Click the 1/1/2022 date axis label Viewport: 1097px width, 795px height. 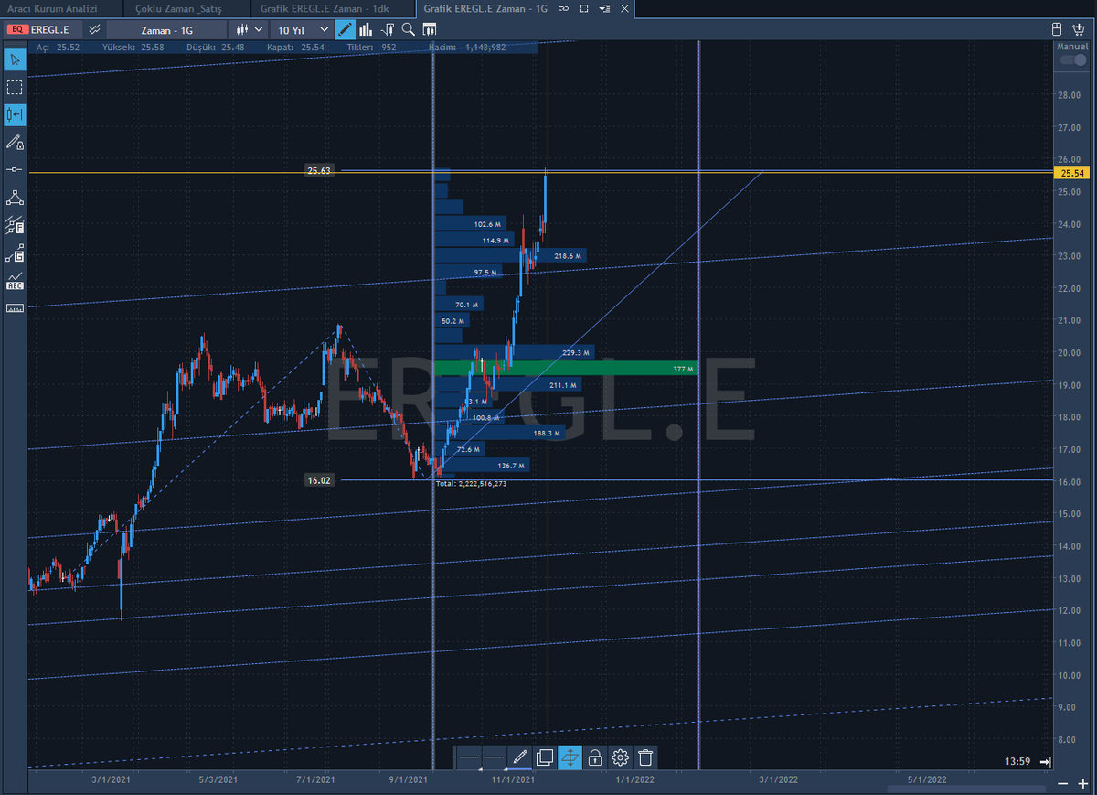coord(634,779)
